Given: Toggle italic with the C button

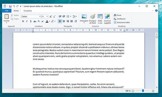Looking at the screenshot, I should pyautogui.click(x=27, y=21).
